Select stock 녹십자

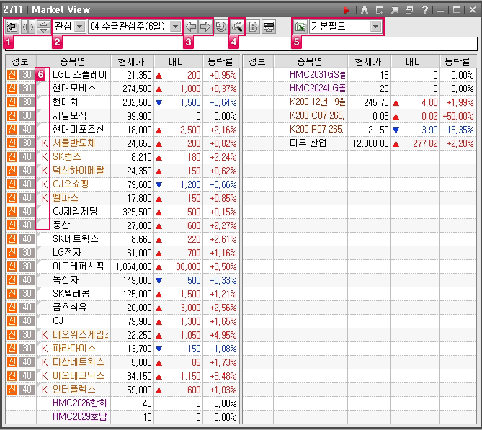point(66,280)
